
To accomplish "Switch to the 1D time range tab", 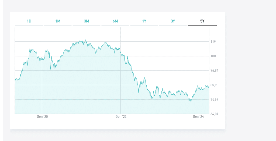I will click(29, 21).
